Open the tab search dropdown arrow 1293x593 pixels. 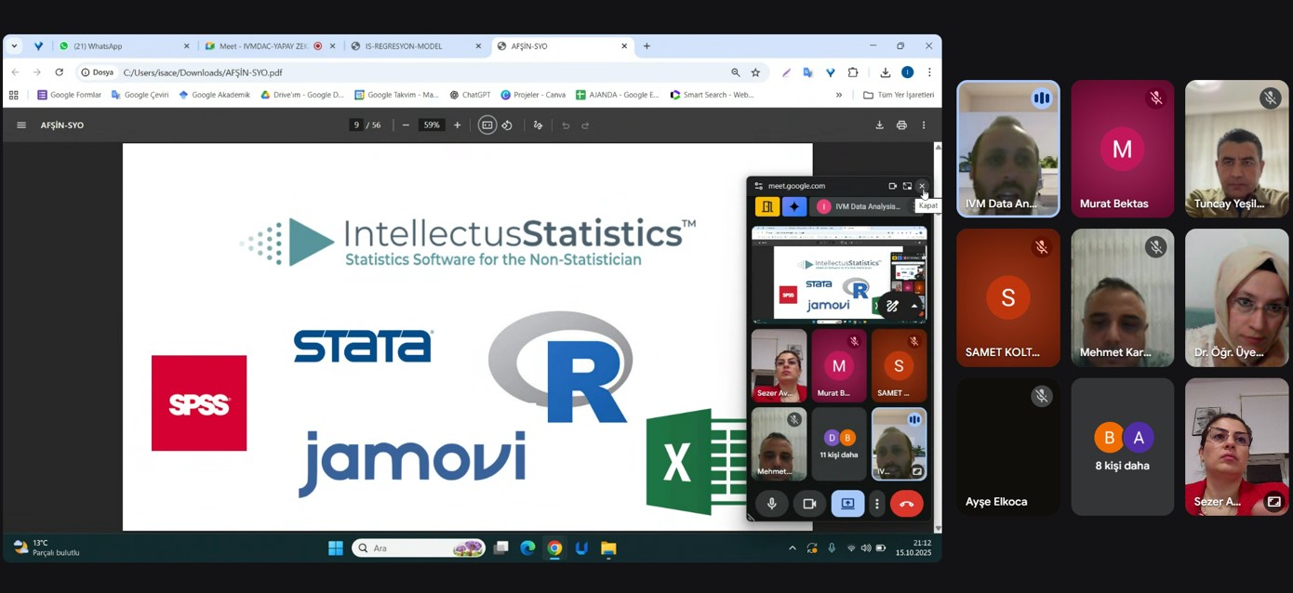[x=14, y=46]
